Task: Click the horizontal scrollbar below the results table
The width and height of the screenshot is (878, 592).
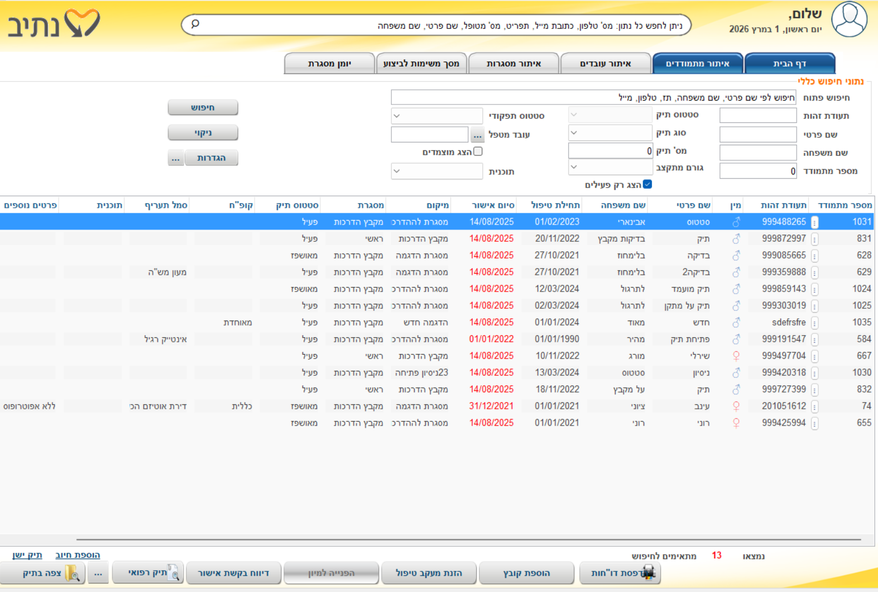Action: [469, 540]
